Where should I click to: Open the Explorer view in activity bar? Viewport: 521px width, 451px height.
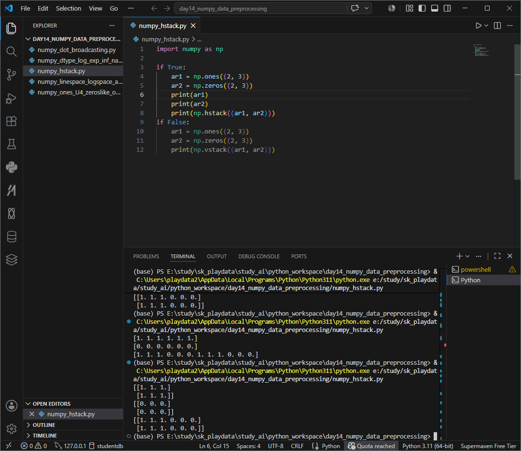[x=11, y=28]
